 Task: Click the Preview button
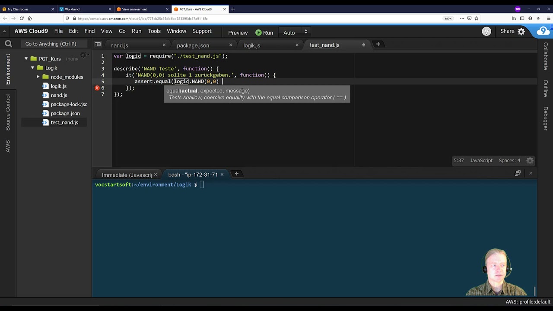[238, 32]
